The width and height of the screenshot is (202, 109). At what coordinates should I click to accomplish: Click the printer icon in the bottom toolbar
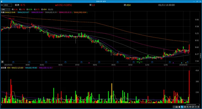coord(177,107)
